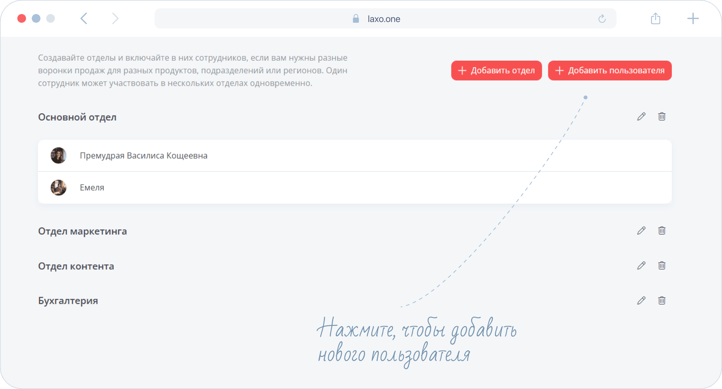Click the laxo.one address bar
The image size is (722, 389).
click(386, 19)
